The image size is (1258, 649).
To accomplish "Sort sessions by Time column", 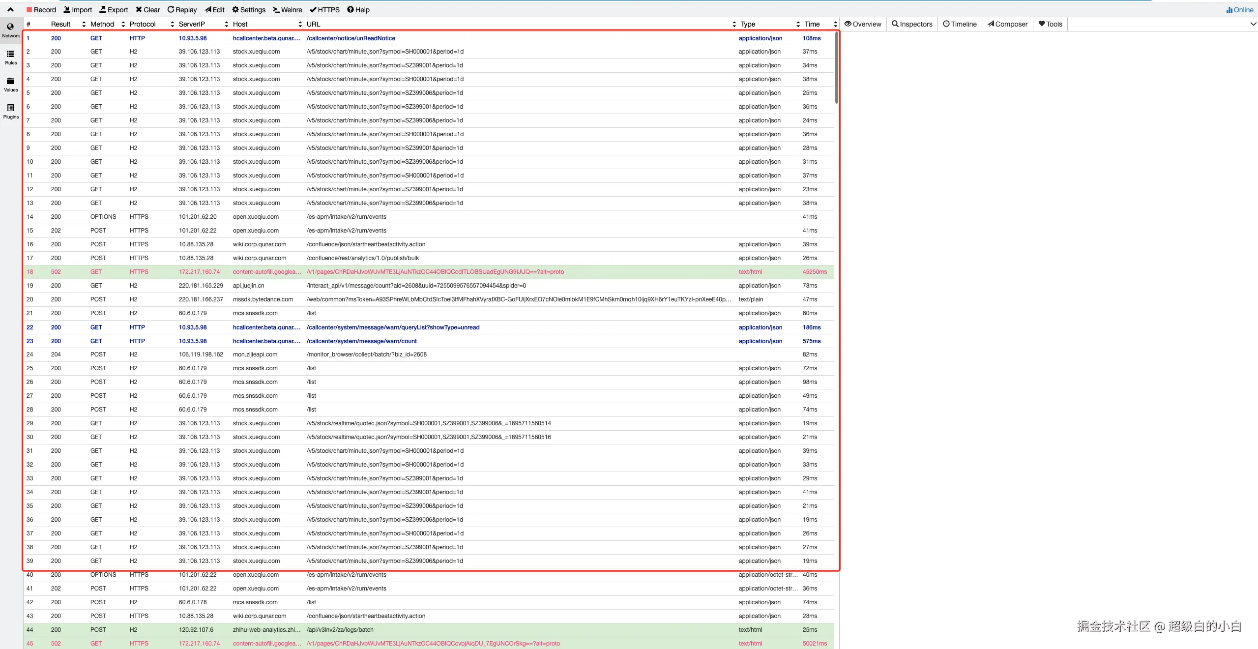I will (x=812, y=24).
